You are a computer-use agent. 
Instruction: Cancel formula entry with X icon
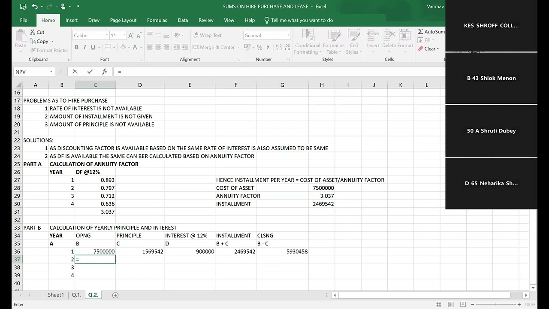pyautogui.click(x=75, y=72)
